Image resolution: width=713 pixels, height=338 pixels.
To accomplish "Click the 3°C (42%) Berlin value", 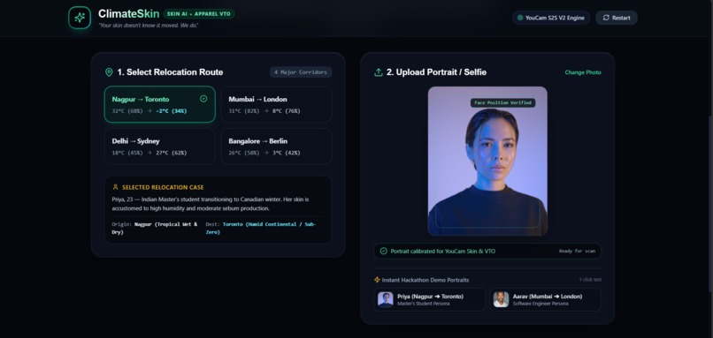I will [x=287, y=153].
